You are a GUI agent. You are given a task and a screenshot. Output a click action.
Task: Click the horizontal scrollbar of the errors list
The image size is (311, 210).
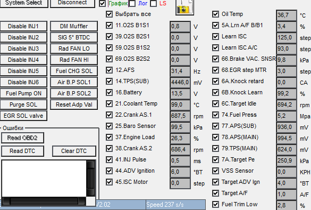pyautogui.click(x=44, y=201)
